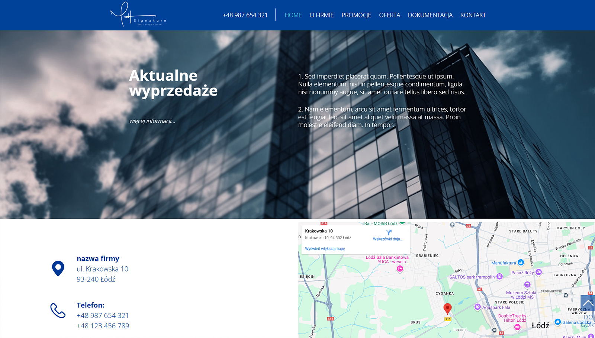Navigate to the PROMOCJE section
This screenshot has width=595, height=338.
[x=356, y=15]
